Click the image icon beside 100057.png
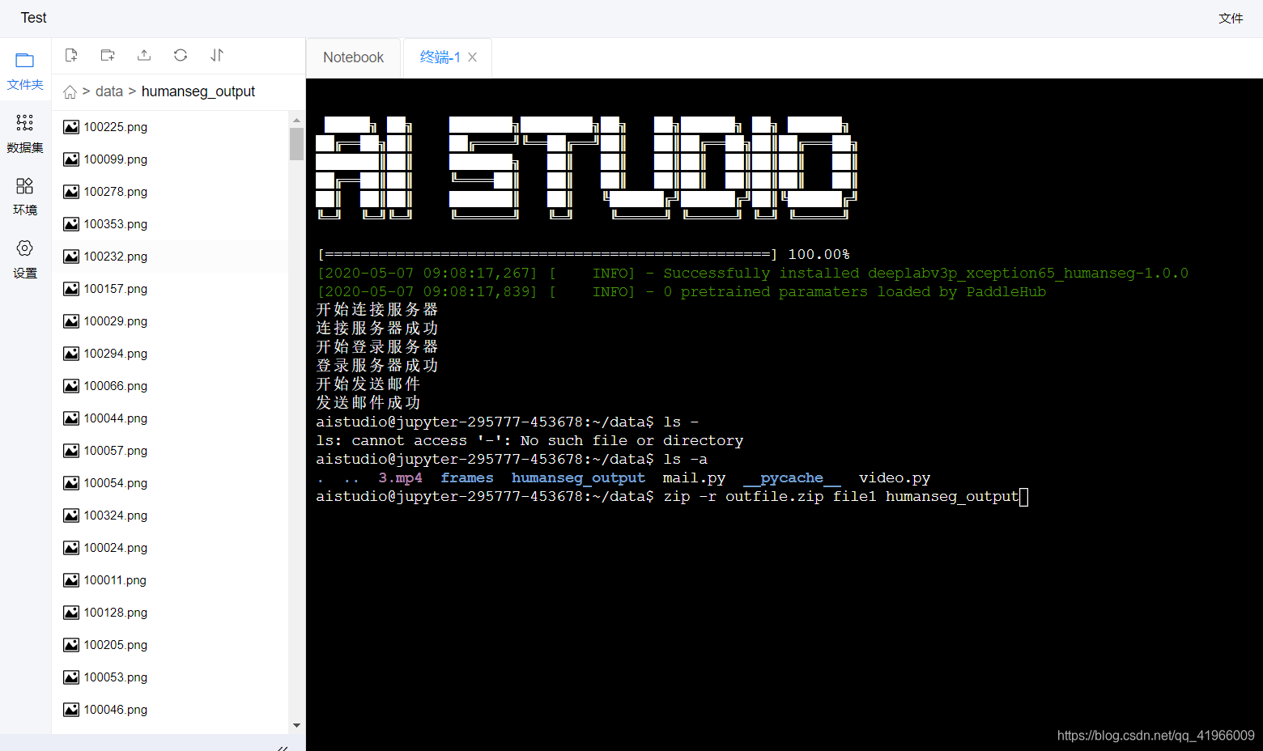This screenshot has height=751, width=1263. (x=71, y=451)
